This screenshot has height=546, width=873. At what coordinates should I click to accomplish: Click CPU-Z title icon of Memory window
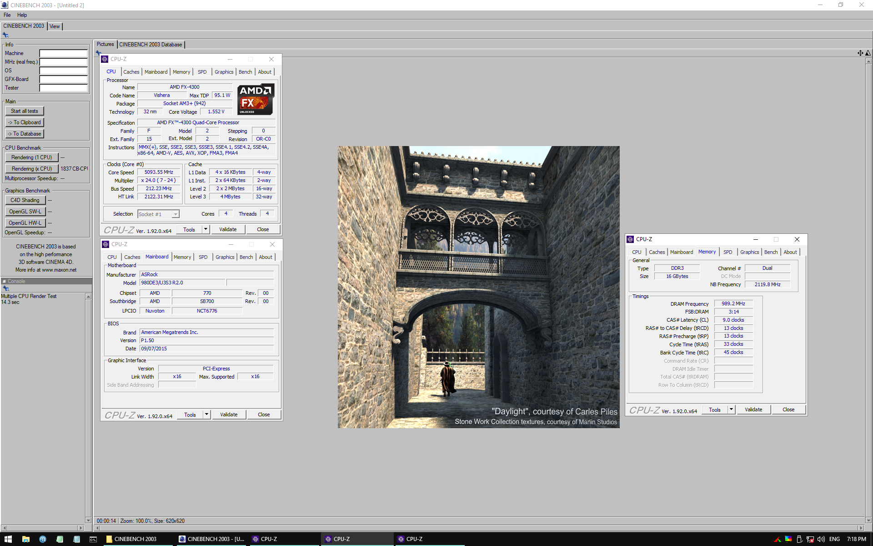[630, 239]
